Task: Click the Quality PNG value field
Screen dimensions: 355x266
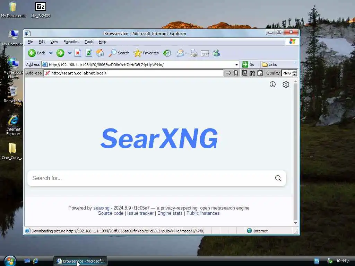Action: 287,73
